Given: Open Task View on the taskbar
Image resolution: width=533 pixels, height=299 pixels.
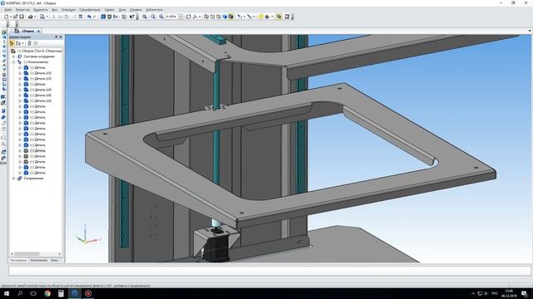Looking at the screenshot, I should click(x=33, y=293).
